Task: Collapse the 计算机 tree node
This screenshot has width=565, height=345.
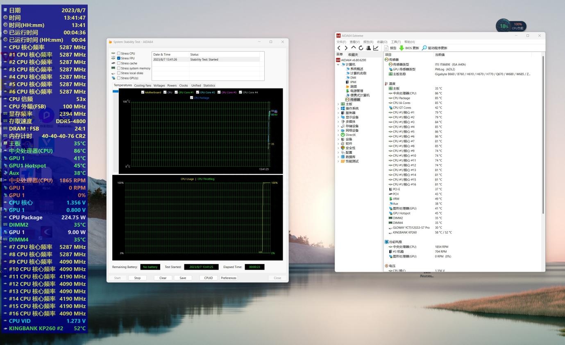Action: [338, 64]
